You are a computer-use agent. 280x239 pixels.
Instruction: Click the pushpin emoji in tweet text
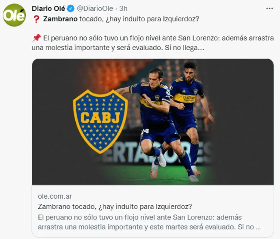tap(36, 38)
